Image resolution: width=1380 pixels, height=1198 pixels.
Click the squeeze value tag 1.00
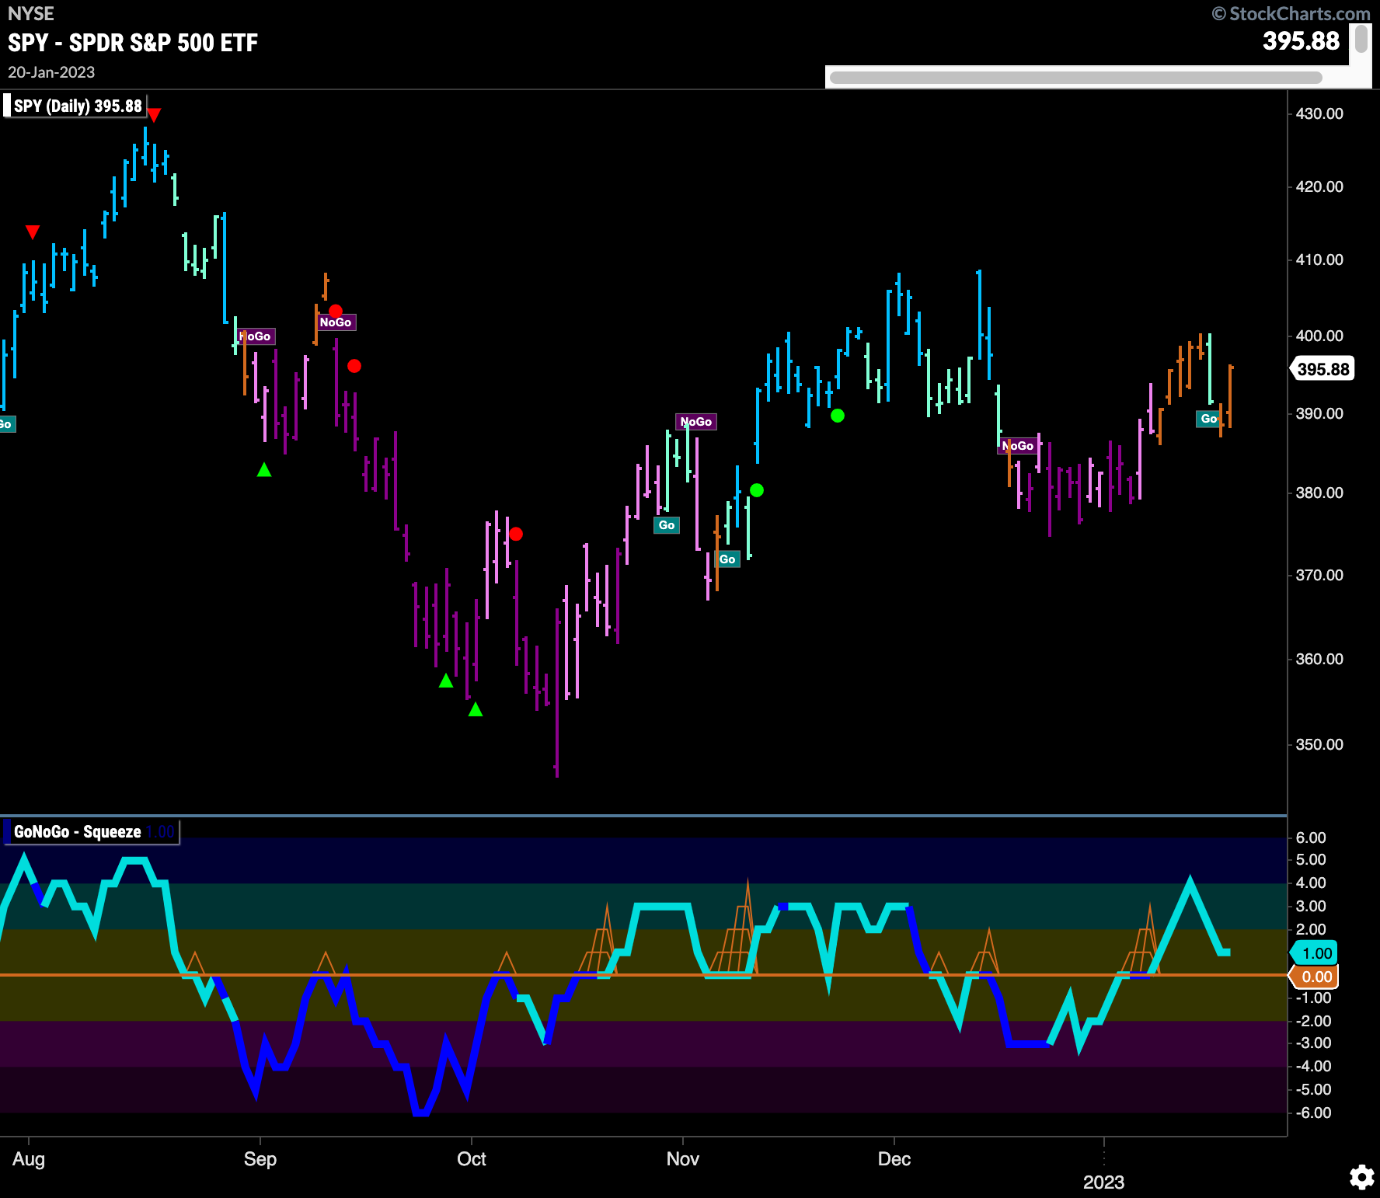click(x=1315, y=953)
